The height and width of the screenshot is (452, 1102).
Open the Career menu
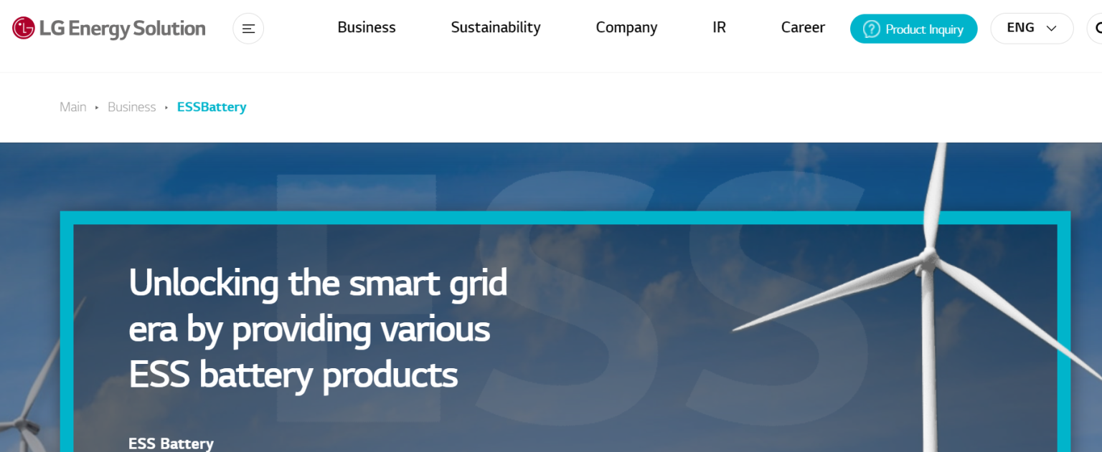click(x=803, y=27)
